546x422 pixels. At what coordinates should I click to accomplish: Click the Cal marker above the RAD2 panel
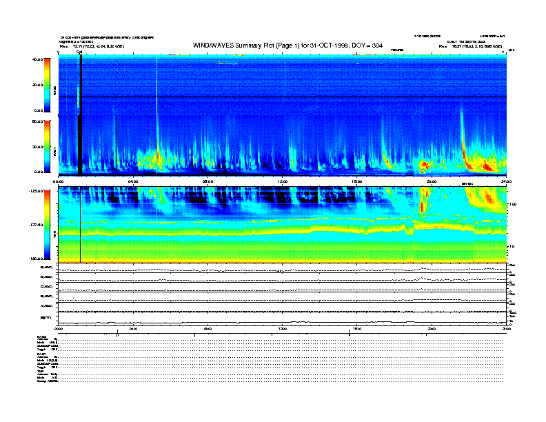tap(79, 52)
